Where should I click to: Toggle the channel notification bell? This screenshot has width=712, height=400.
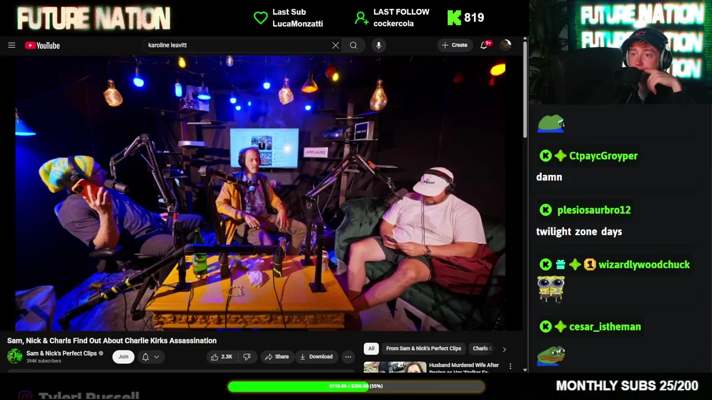(x=145, y=357)
